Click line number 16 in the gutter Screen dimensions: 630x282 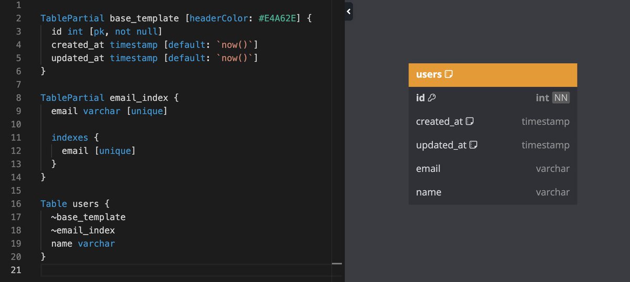click(15, 203)
